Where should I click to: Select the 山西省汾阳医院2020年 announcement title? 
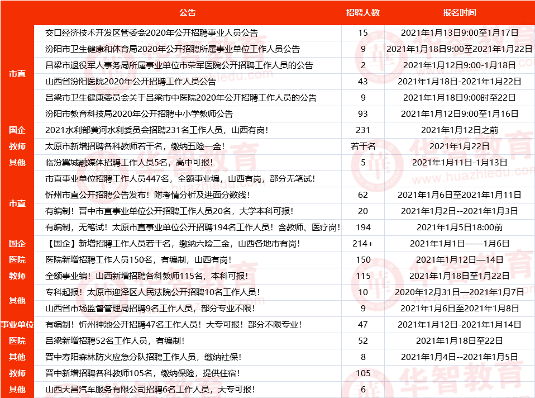(x=131, y=82)
